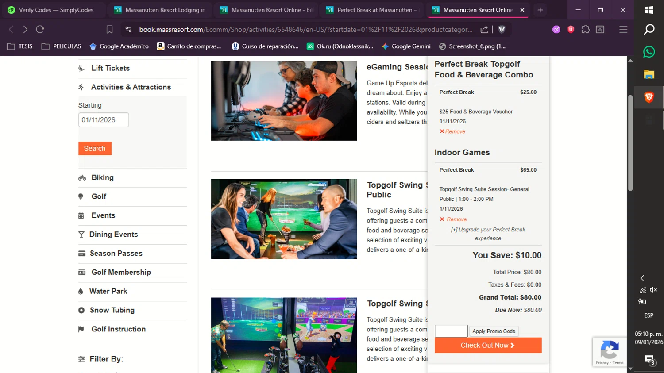Open the PELICULAS bookmarks folder

pyautogui.click(x=61, y=46)
